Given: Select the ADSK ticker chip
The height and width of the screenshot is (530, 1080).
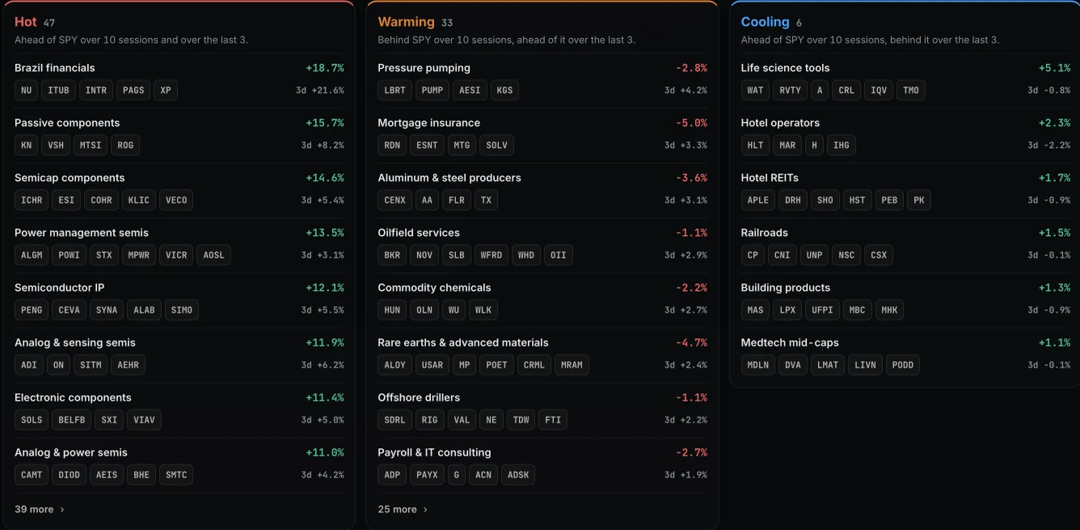Looking at the screenshot, I should [518, 475].
